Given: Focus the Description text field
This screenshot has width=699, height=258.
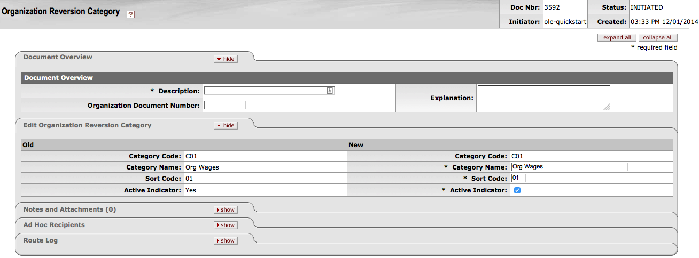Looking at the screenshot, I should tap(265, 91).
